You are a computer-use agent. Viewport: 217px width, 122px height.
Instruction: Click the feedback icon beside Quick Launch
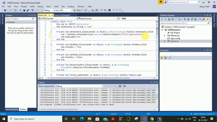[166, 2]
